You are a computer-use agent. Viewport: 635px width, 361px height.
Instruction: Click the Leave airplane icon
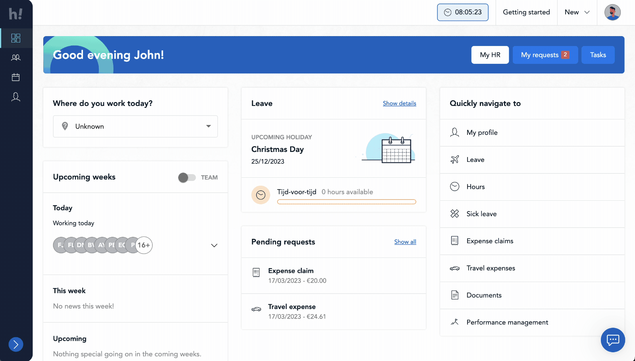coord(455,159)
